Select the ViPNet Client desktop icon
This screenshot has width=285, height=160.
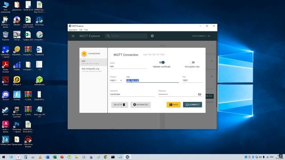pyautogui.click(x=5, y=141)
